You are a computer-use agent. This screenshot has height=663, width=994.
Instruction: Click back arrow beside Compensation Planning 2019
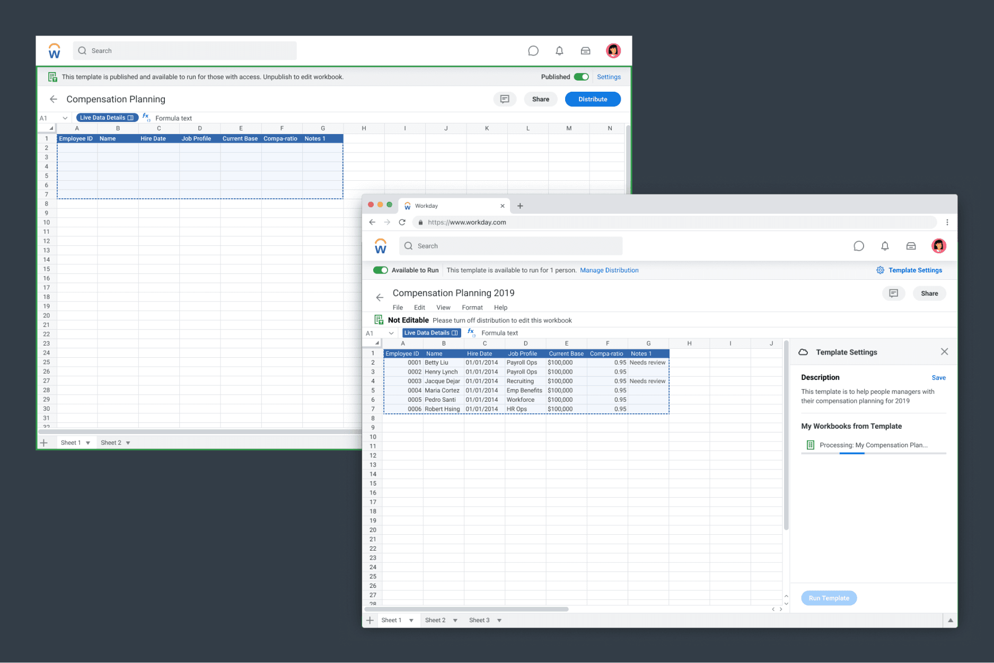click(x=380, y=297)
